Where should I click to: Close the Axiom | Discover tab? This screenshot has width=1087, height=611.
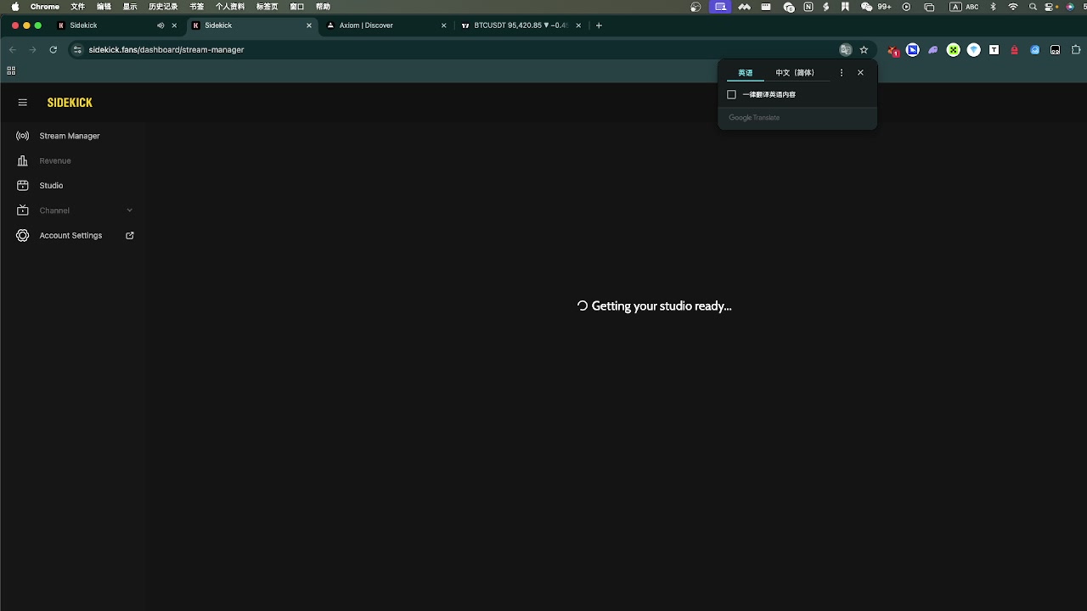click(443, 25)
